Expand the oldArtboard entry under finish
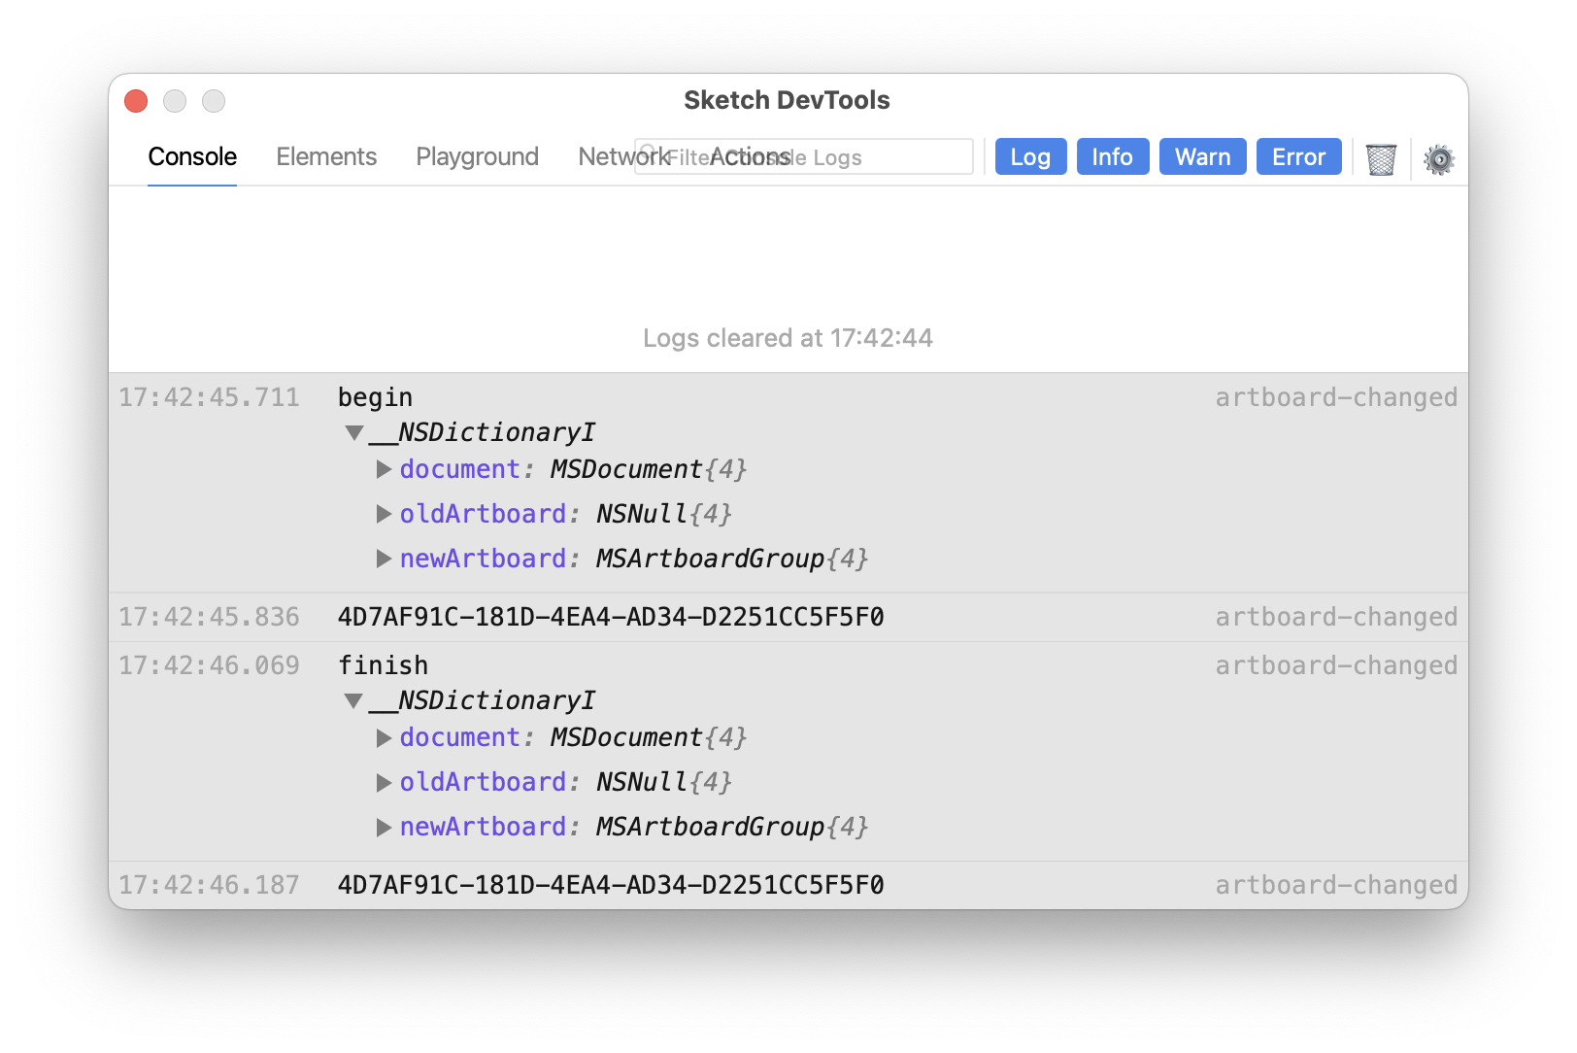 [x=385, y=782]
